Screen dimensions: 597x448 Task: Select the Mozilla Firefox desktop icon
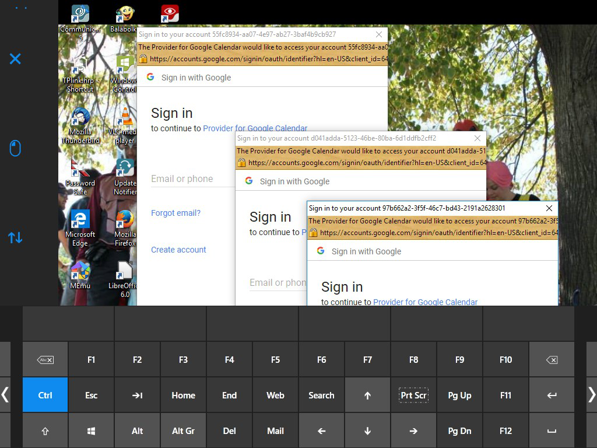(x=125, y=229)
